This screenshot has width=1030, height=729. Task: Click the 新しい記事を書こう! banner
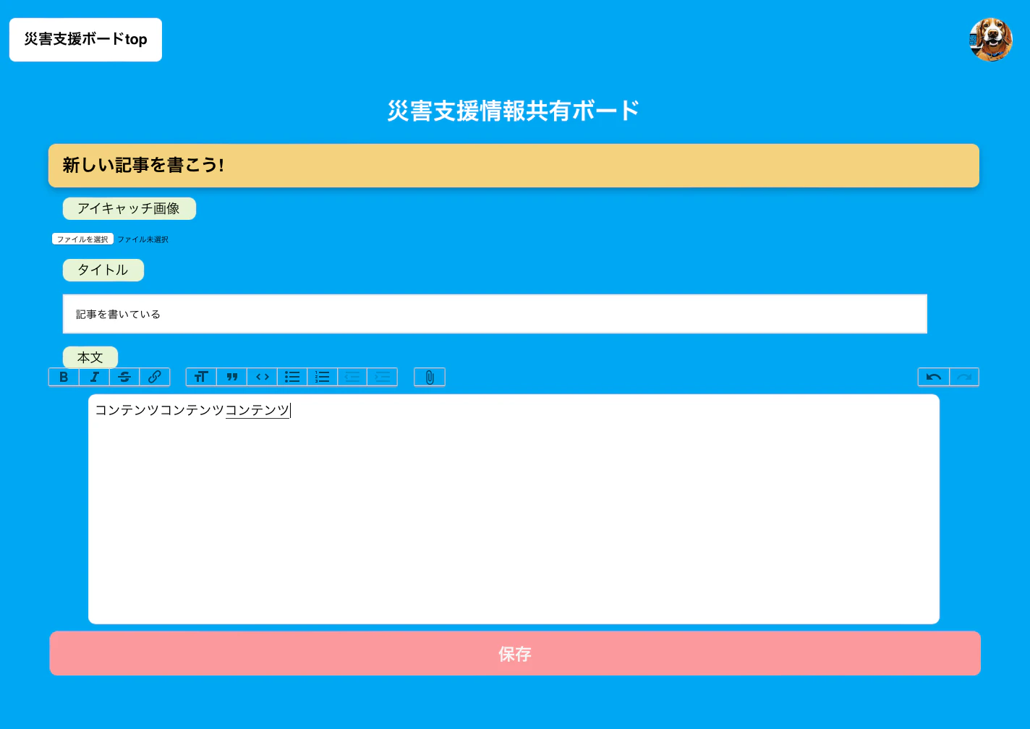pyautogui.click(x=514, y=166)
